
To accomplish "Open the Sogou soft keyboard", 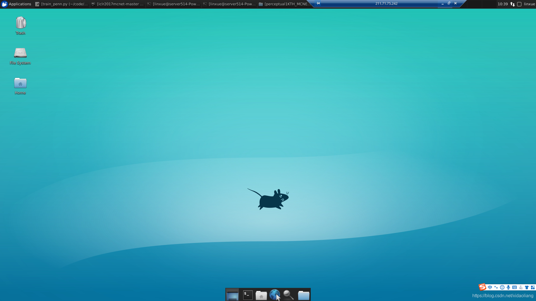I will click(x=515, y=287).
